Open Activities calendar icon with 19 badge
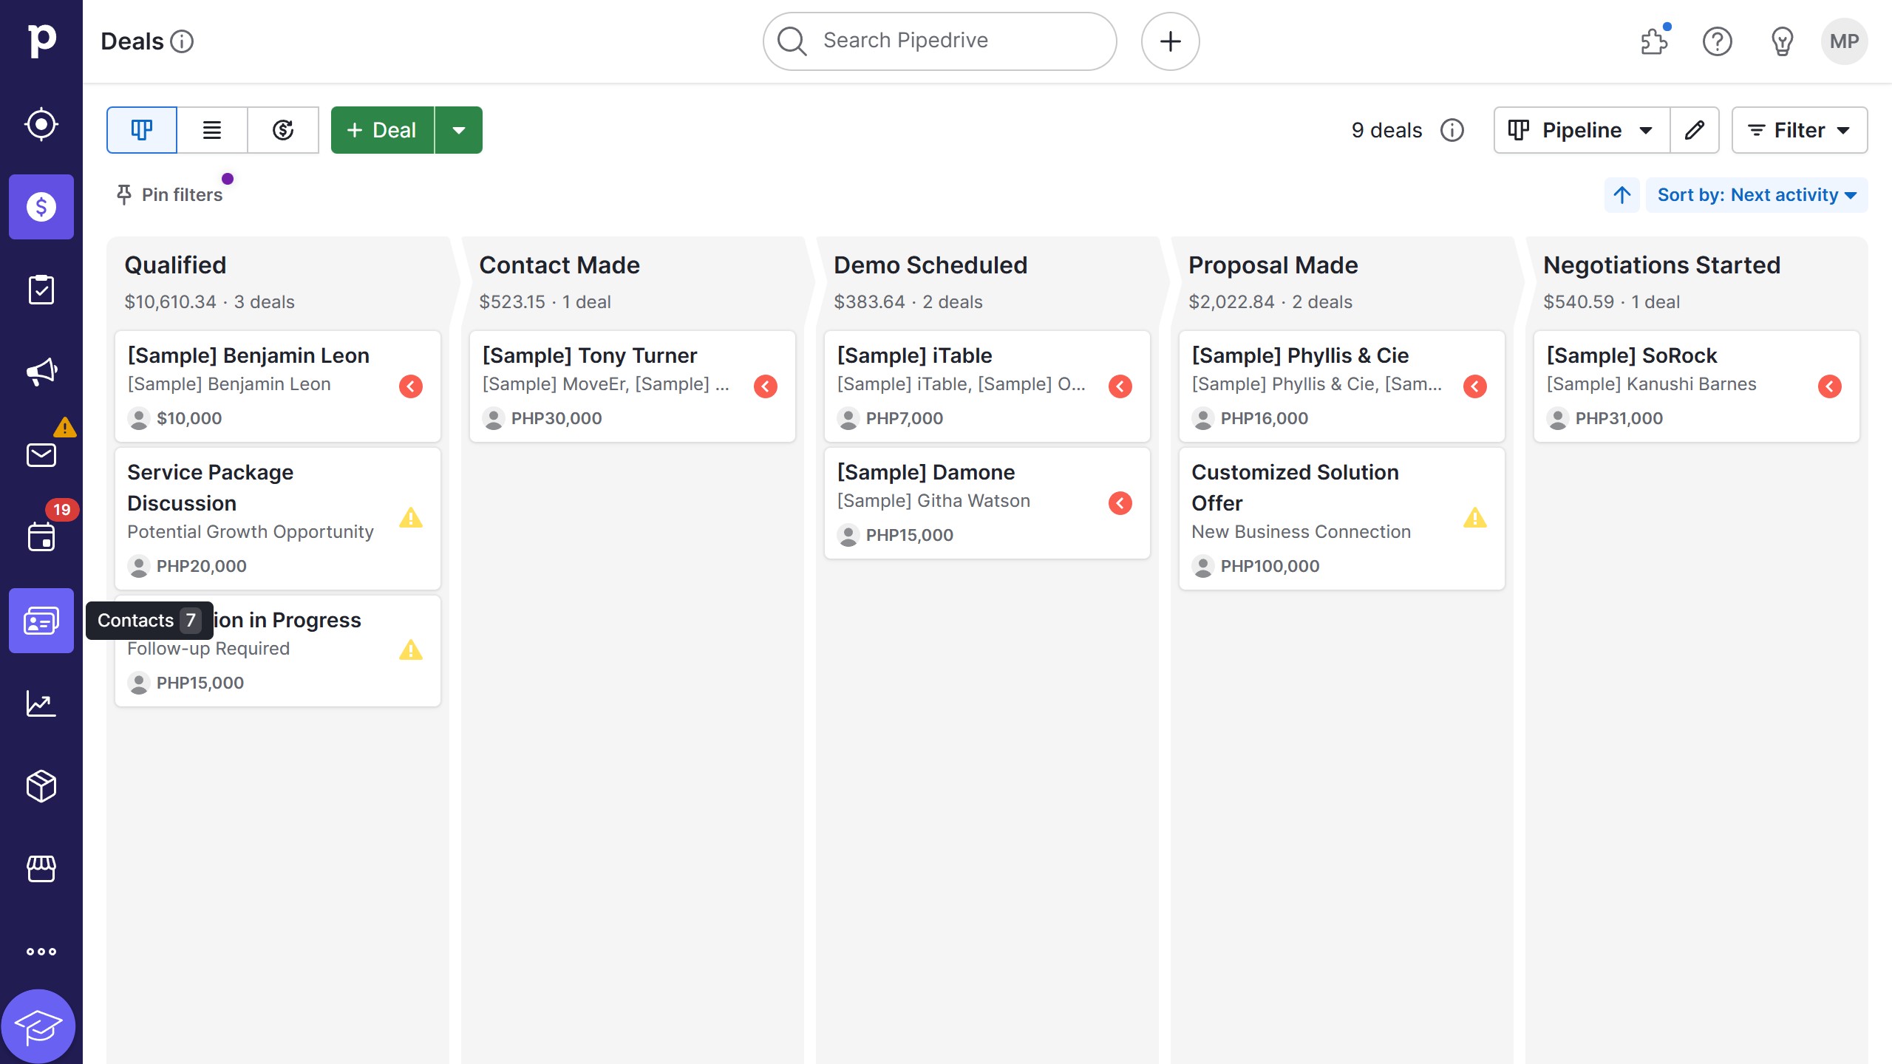Screen dimensions: 1892x1064 (41, 536)
